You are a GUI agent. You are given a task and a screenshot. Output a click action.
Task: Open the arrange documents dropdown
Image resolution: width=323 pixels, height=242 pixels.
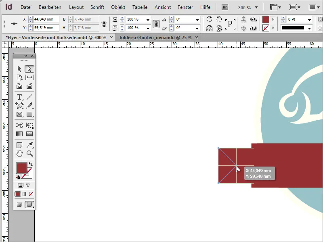(314, 7)
